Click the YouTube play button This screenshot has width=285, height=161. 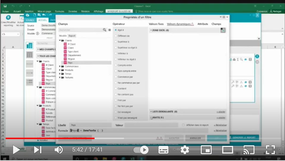[16, 150]
